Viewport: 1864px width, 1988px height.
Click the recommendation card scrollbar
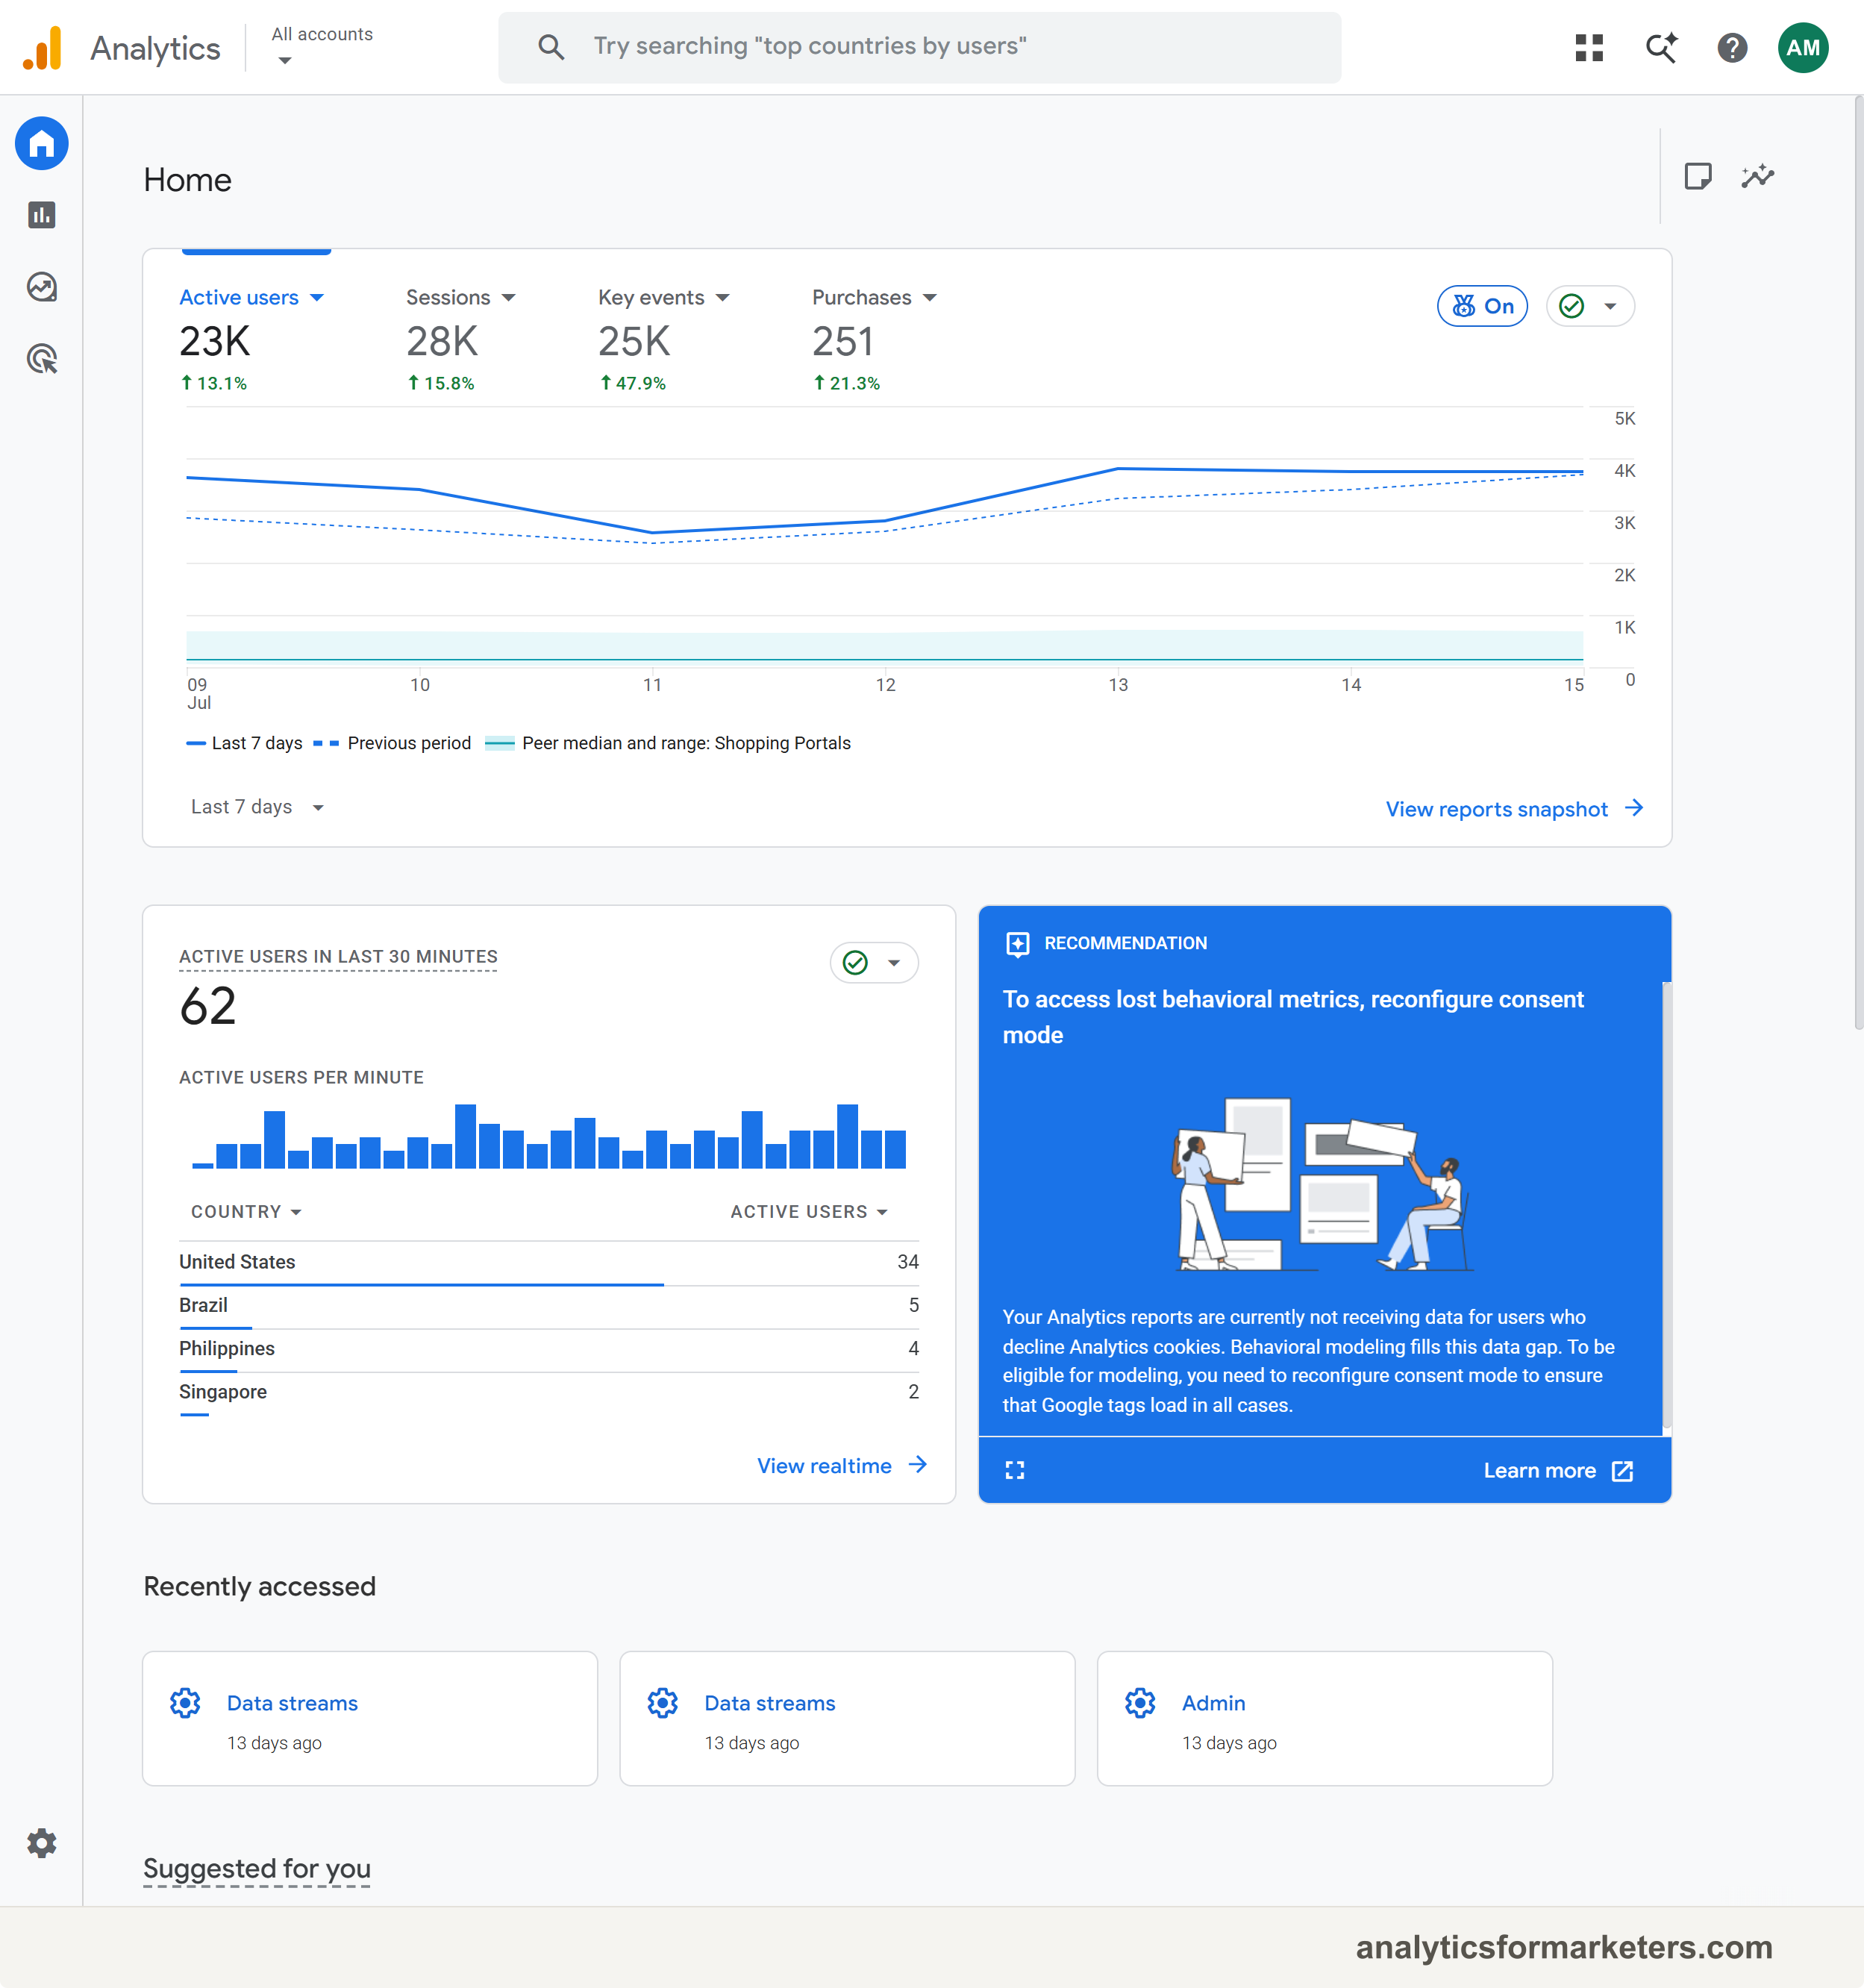pyautogui.click(x=1667, y=1205)
